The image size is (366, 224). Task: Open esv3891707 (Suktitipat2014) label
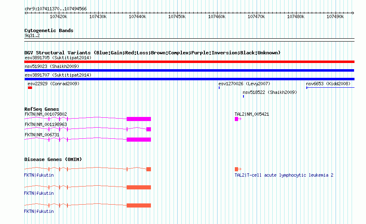(58, 75)
